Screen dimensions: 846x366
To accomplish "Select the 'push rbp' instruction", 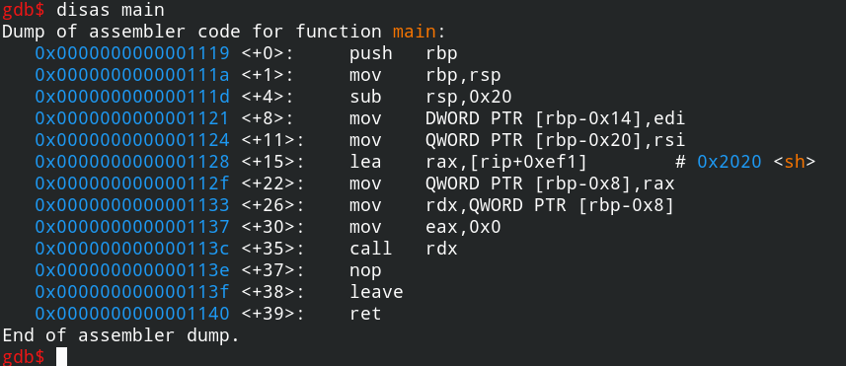I will pyautogui.click(x=404, y=54).
